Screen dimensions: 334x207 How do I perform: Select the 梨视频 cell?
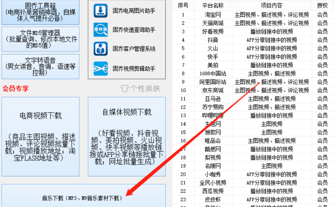click(x=213, y=158)
